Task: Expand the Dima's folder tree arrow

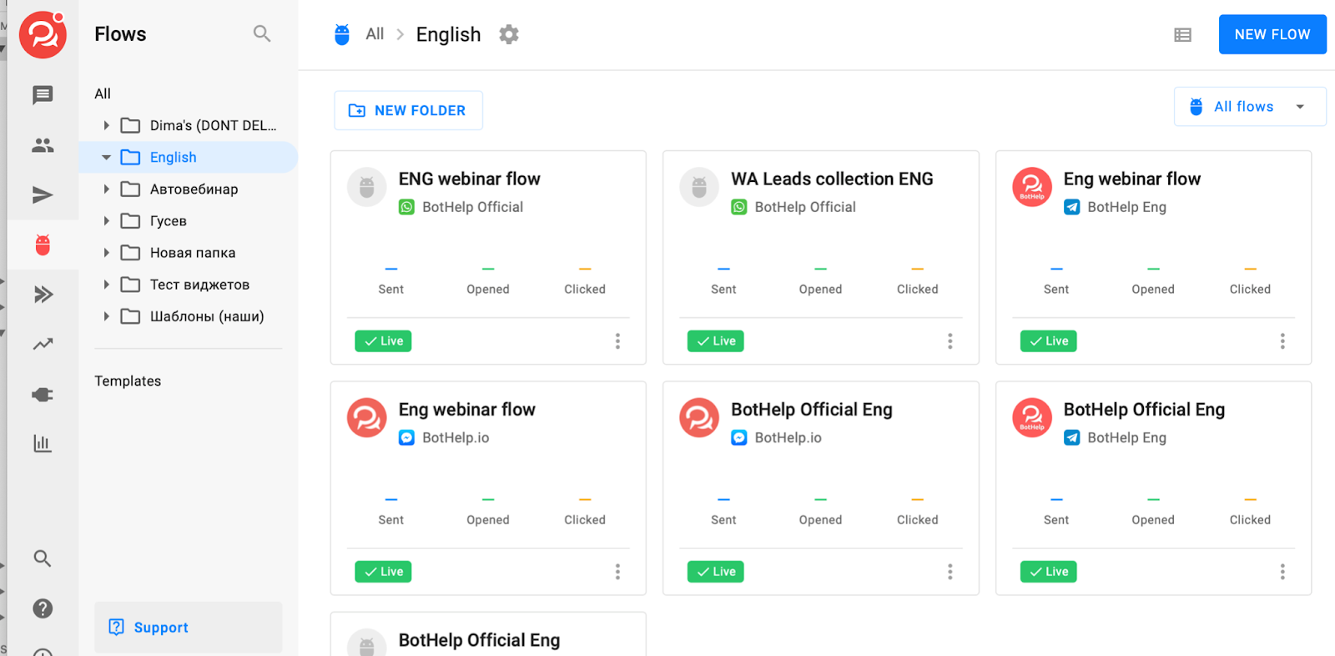Action: coord(106,125)
